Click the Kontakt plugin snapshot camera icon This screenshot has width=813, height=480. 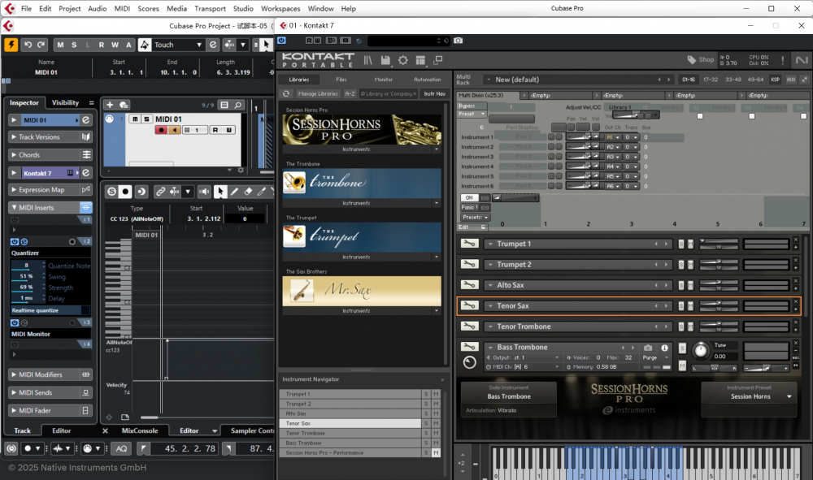click(x=458, y=41)
